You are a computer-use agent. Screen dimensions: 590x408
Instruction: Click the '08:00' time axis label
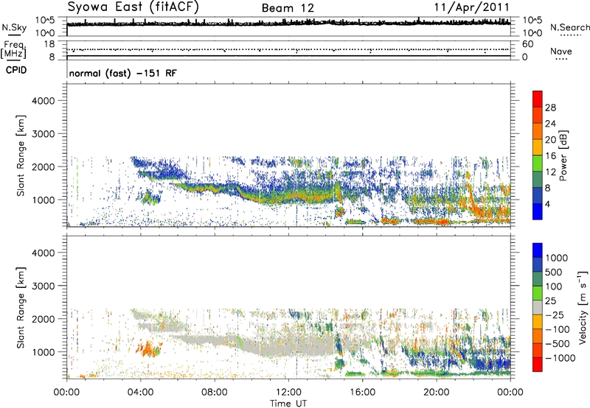tap(215, 393)
